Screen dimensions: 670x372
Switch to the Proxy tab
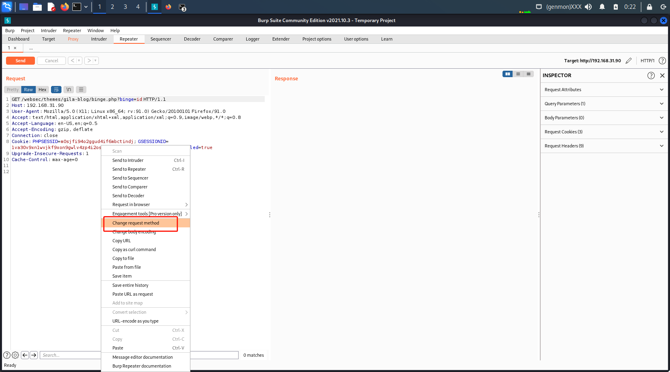point(73,39)
